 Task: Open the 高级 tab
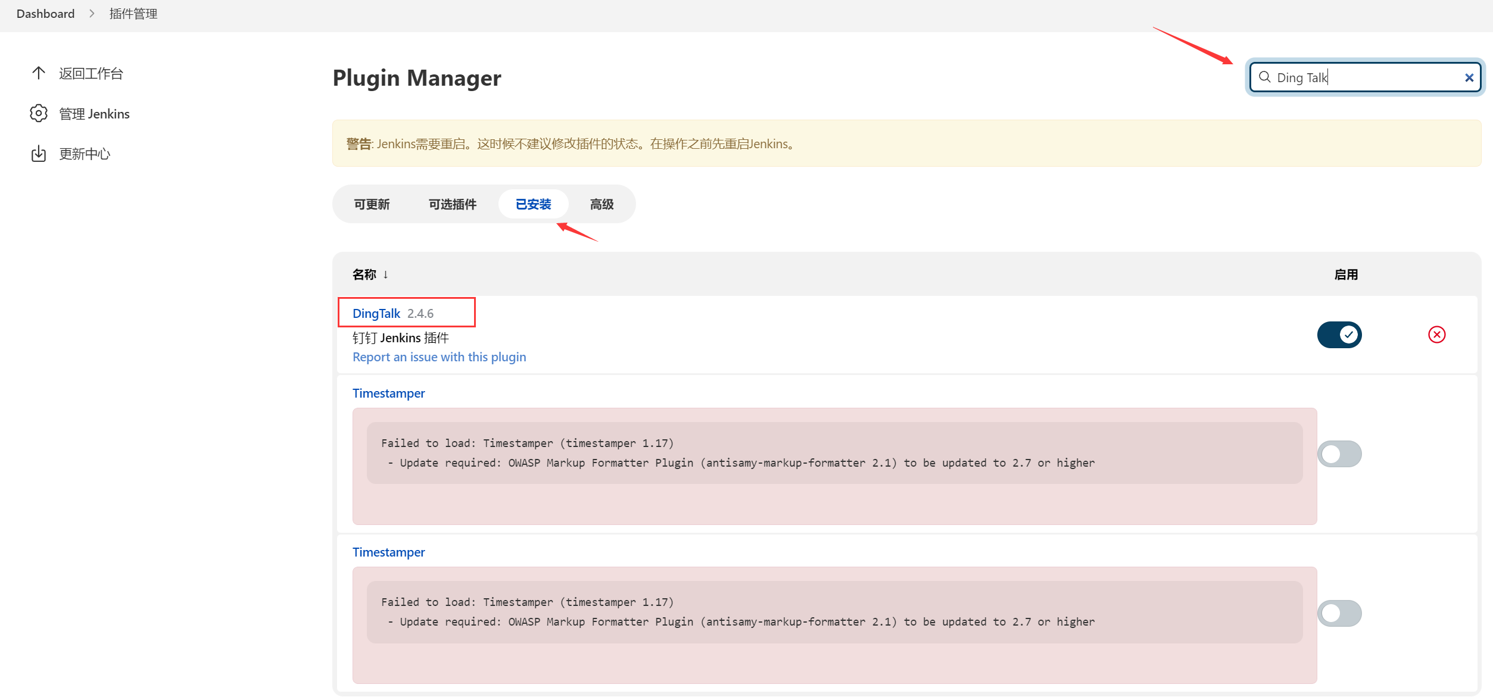tap(601, 204)
